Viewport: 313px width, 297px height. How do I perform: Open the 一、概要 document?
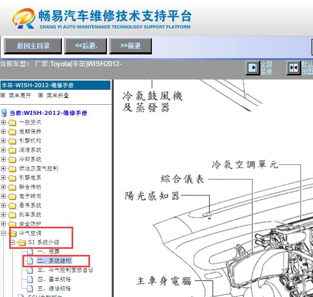[49, 251]
